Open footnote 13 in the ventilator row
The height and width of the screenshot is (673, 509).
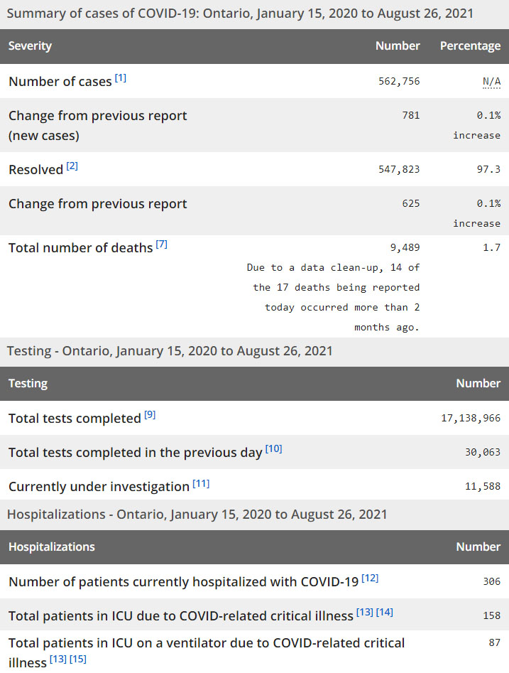[58, 660]
